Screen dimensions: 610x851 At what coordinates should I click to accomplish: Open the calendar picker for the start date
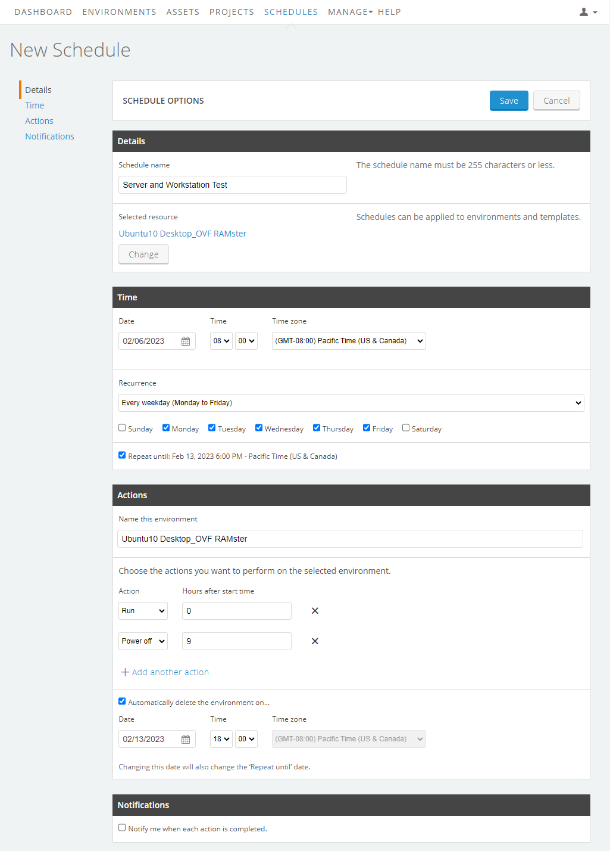tap(186, 341)
